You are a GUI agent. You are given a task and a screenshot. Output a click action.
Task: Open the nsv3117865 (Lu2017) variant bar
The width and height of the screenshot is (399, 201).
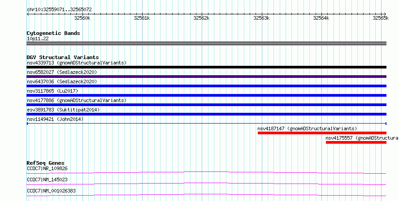(x=206, y=95)
